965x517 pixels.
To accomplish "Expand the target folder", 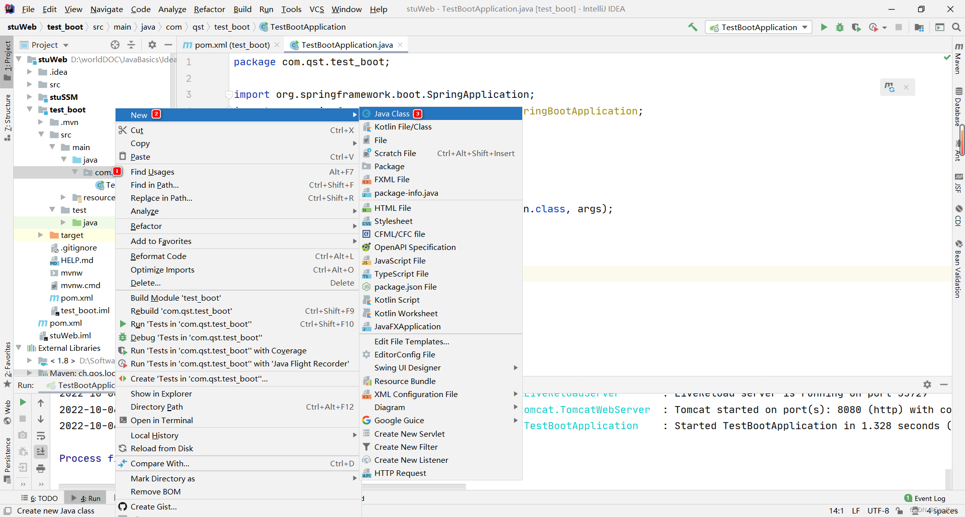I will (x=41, y=235).
